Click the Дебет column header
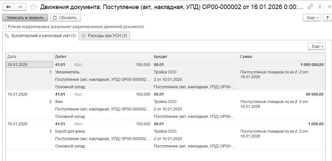 point(103,57)
